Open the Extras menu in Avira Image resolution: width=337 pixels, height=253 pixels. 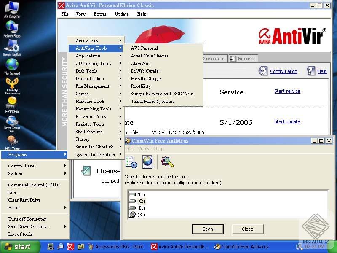(x=100, y=14)
